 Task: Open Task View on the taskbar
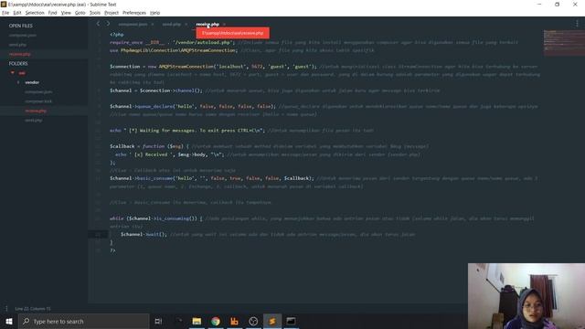pos(158,321)
